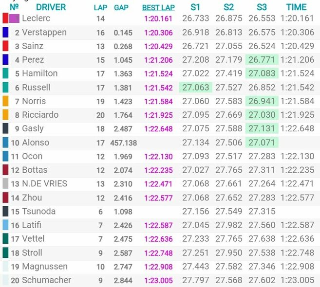Screen dimensions: 320x287
Task: Click Verstappen's blue team color marker
Action: pyautogui.click(x=5, y=33)
